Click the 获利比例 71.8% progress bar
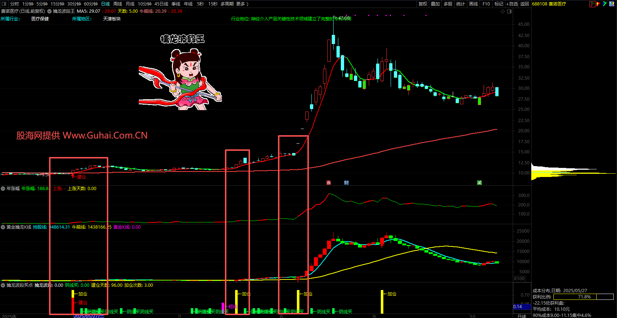Screen dimensions: 617x318 point(584,297)
